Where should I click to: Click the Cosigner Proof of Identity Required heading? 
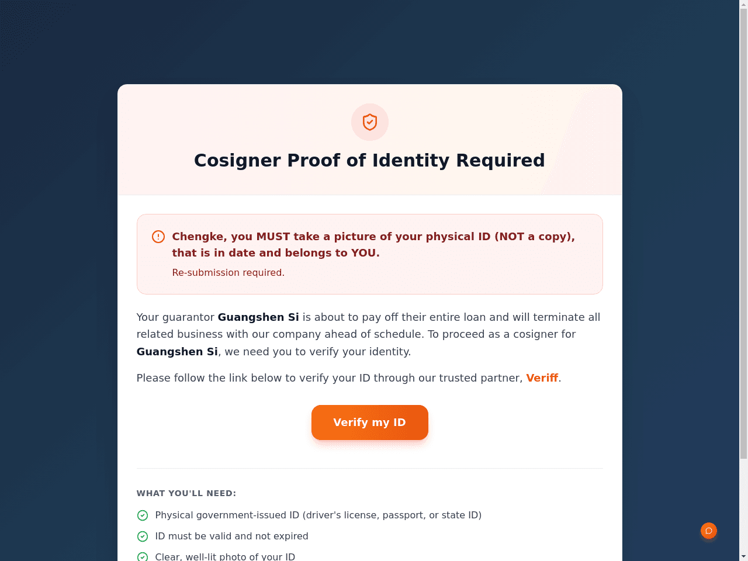tap(369, 160)
